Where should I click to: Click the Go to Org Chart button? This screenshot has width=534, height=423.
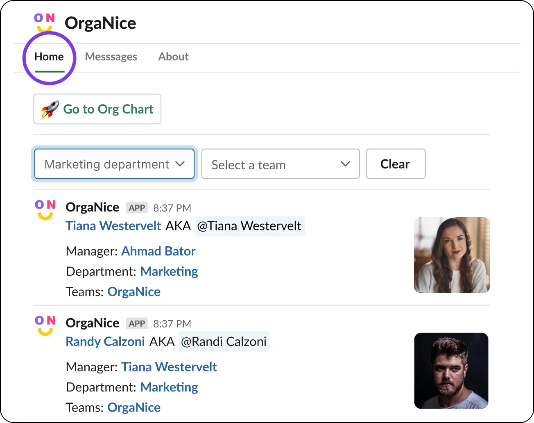click(x=97, y=109)
